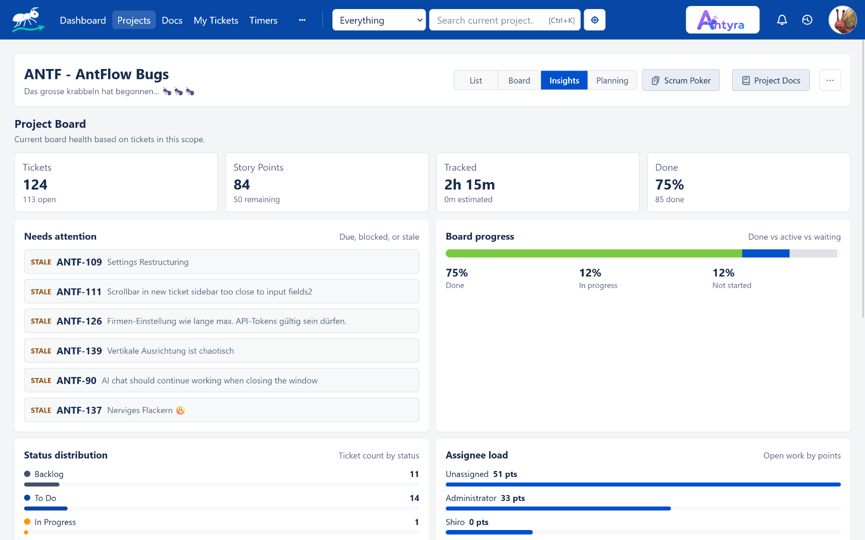Click the In Progress orange status dot
Viewport: 865px width, 540px height.
pos(27,521)
